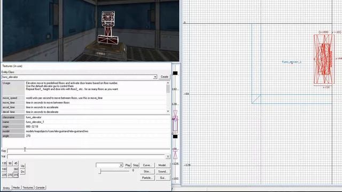Click the Usage description row

coord(84,88)
